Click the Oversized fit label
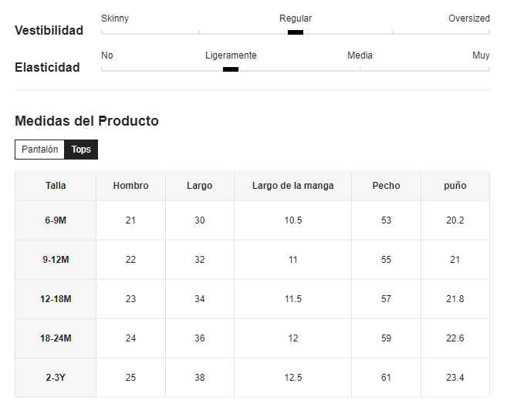517x417 pixels. [x=469, y=18]
